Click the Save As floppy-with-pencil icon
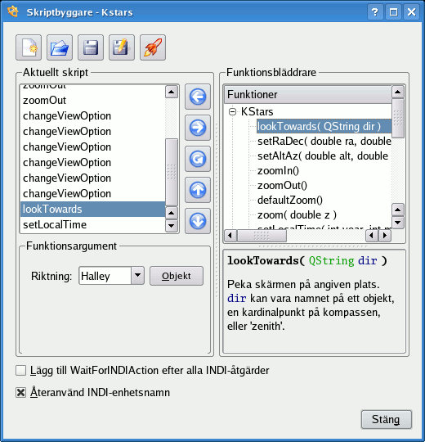This screenshot has height=442, width=425. [122, 47]
